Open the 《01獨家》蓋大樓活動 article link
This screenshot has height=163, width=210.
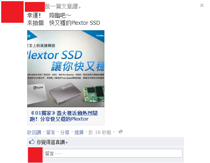(x=63, y=116)
